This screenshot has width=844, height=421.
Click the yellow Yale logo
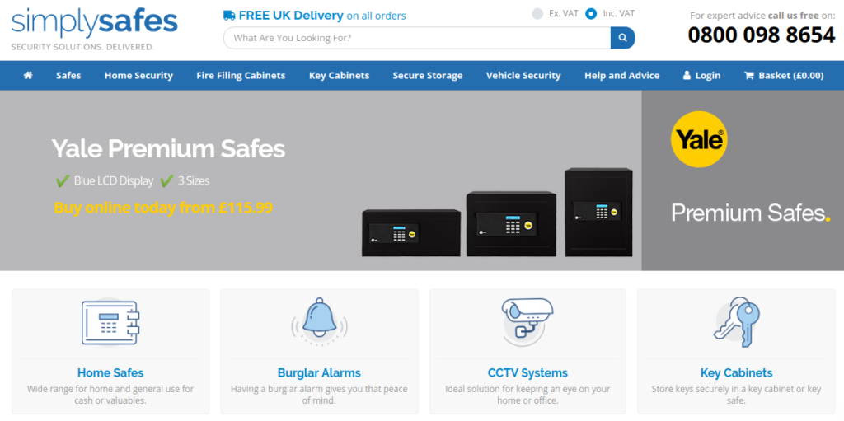coord(699,139)
